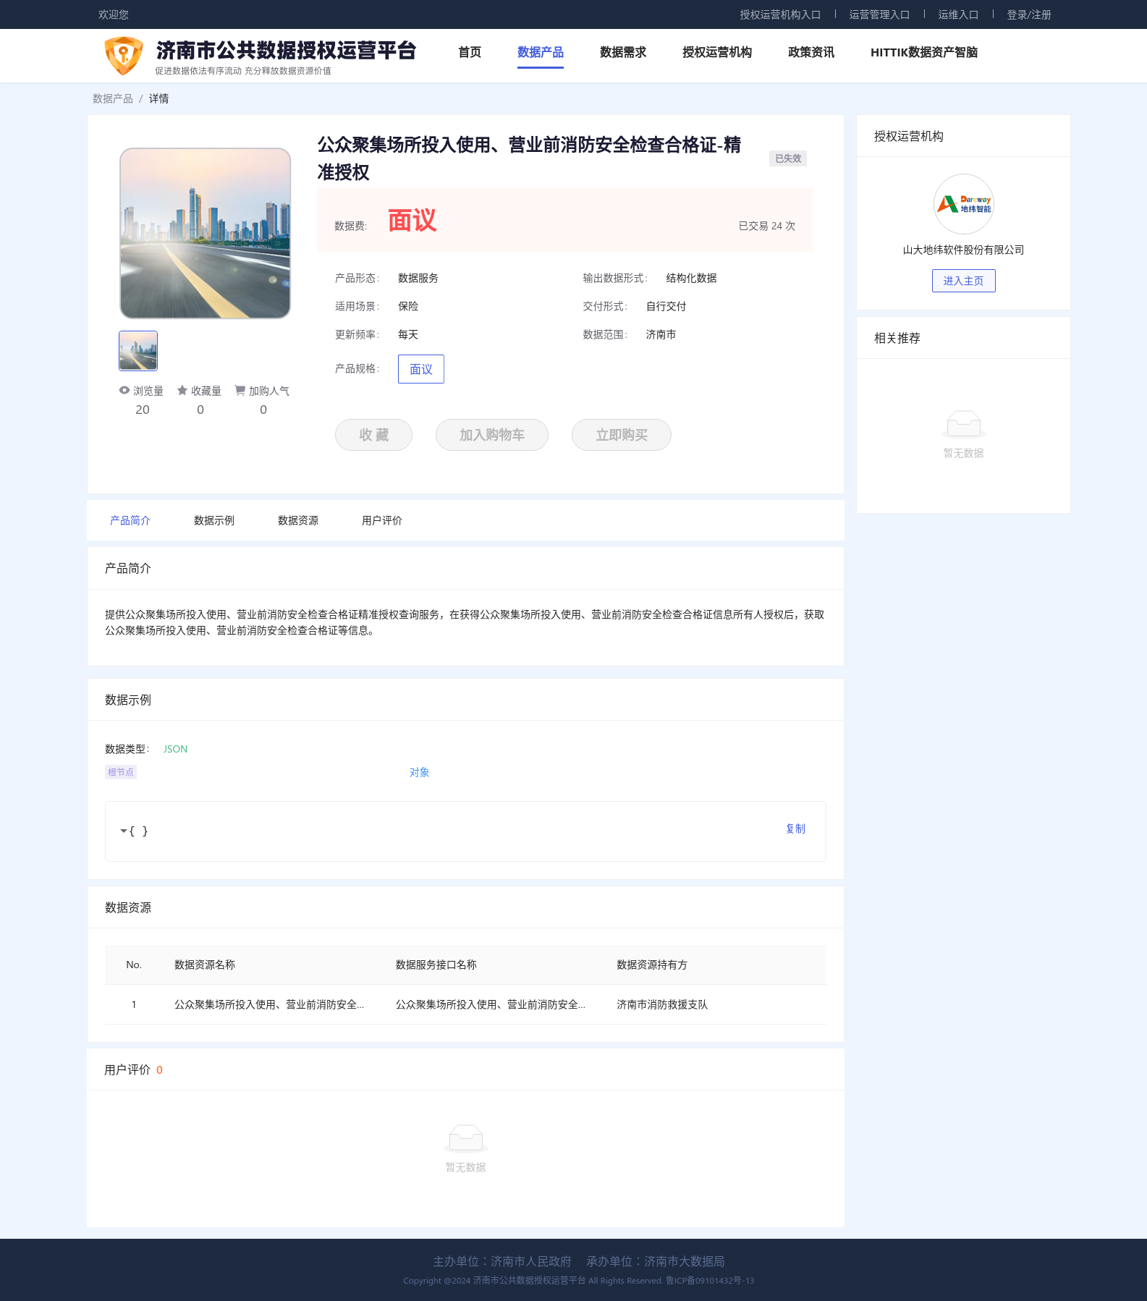Click the 详情 breadcrumb item

click(x=159, y=98)
